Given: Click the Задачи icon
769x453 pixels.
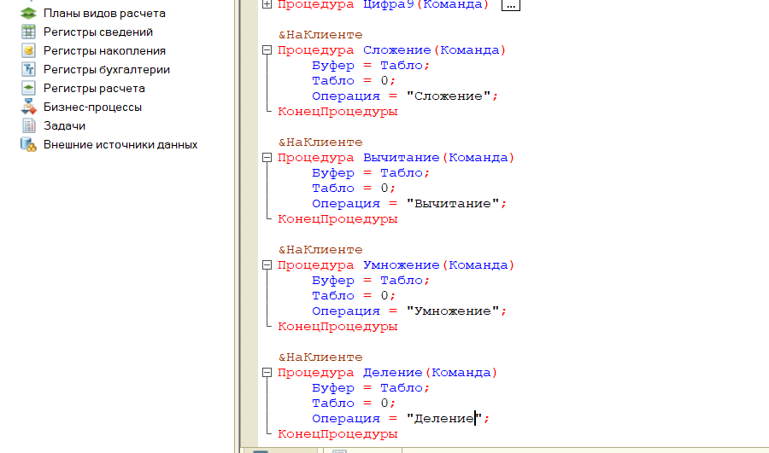Looking at the screenshot, I should 28,126.
